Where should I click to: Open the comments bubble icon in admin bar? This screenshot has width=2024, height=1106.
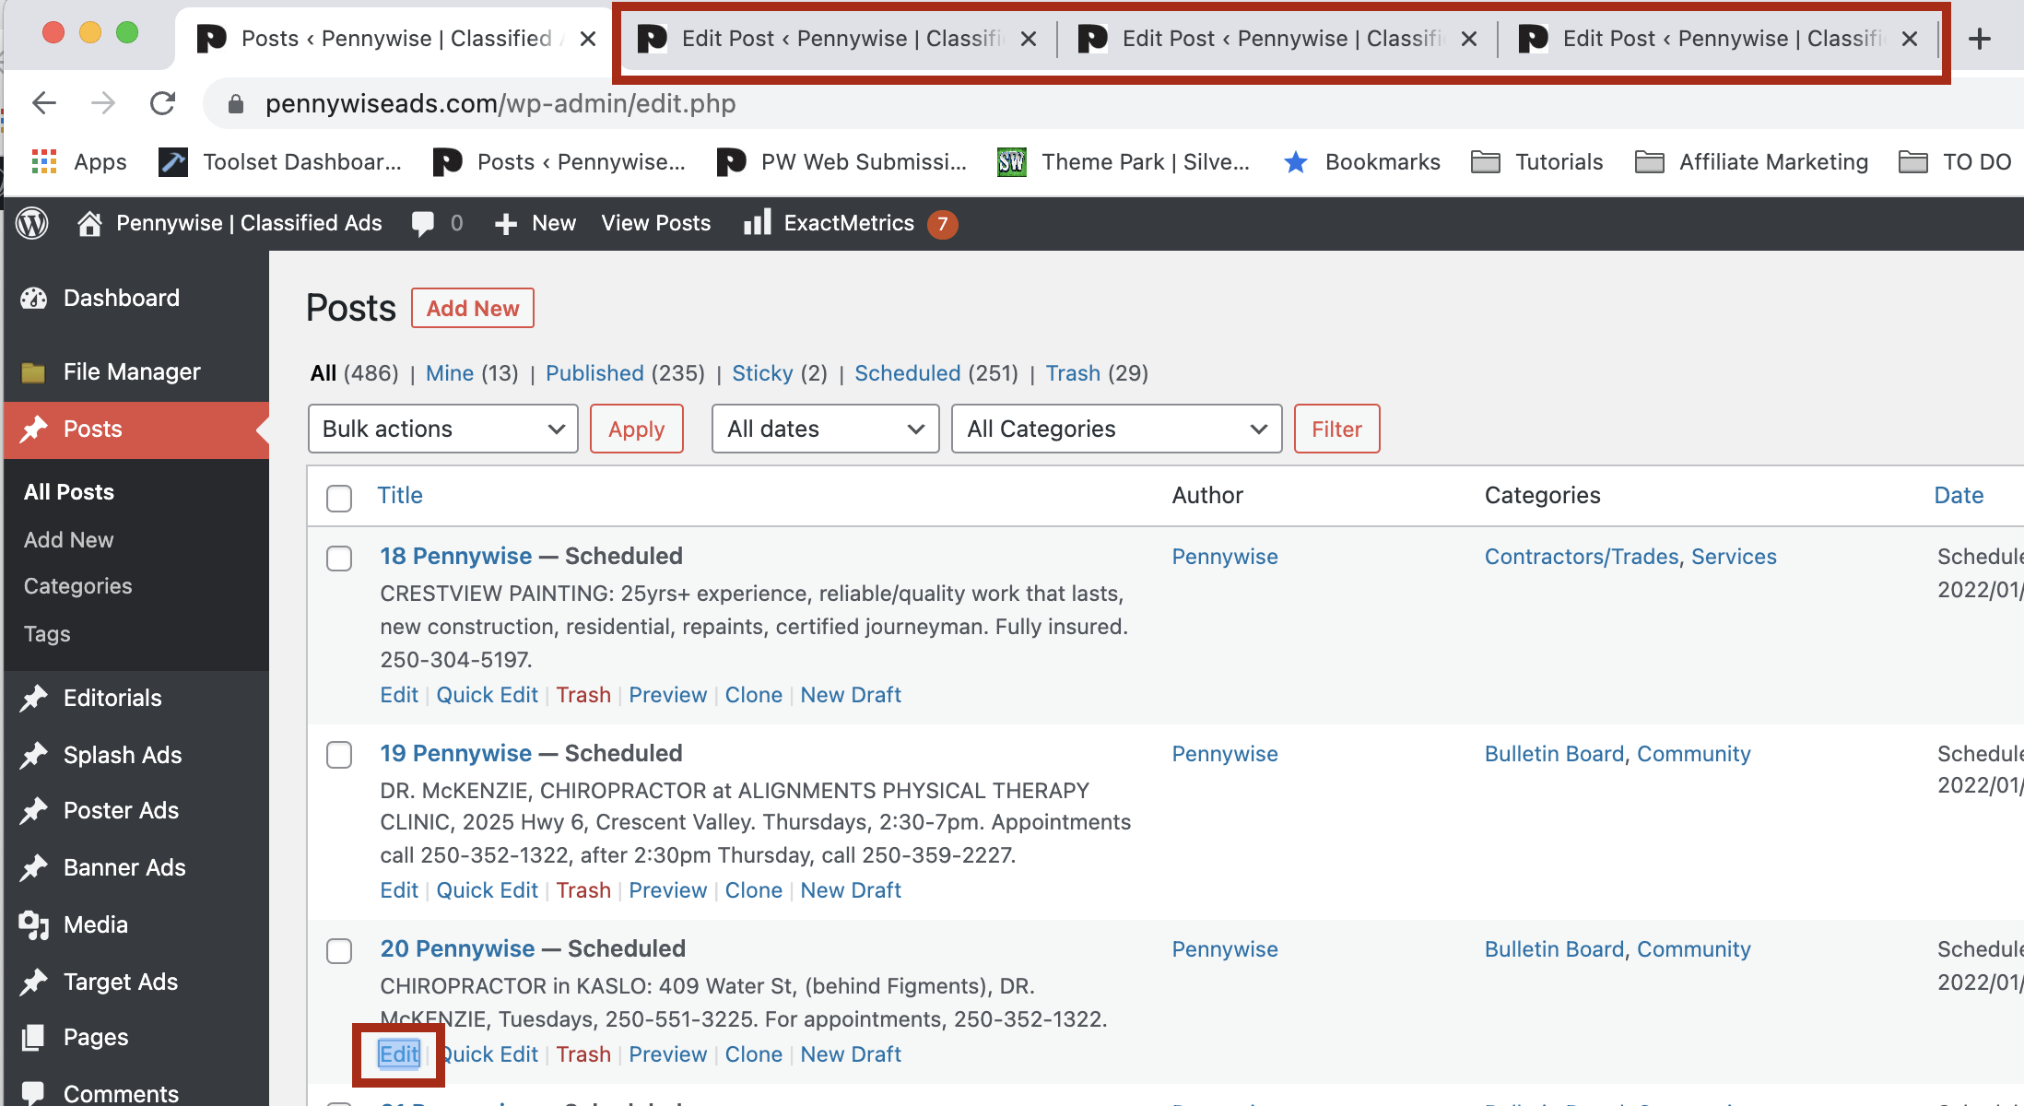coord(423,224)
